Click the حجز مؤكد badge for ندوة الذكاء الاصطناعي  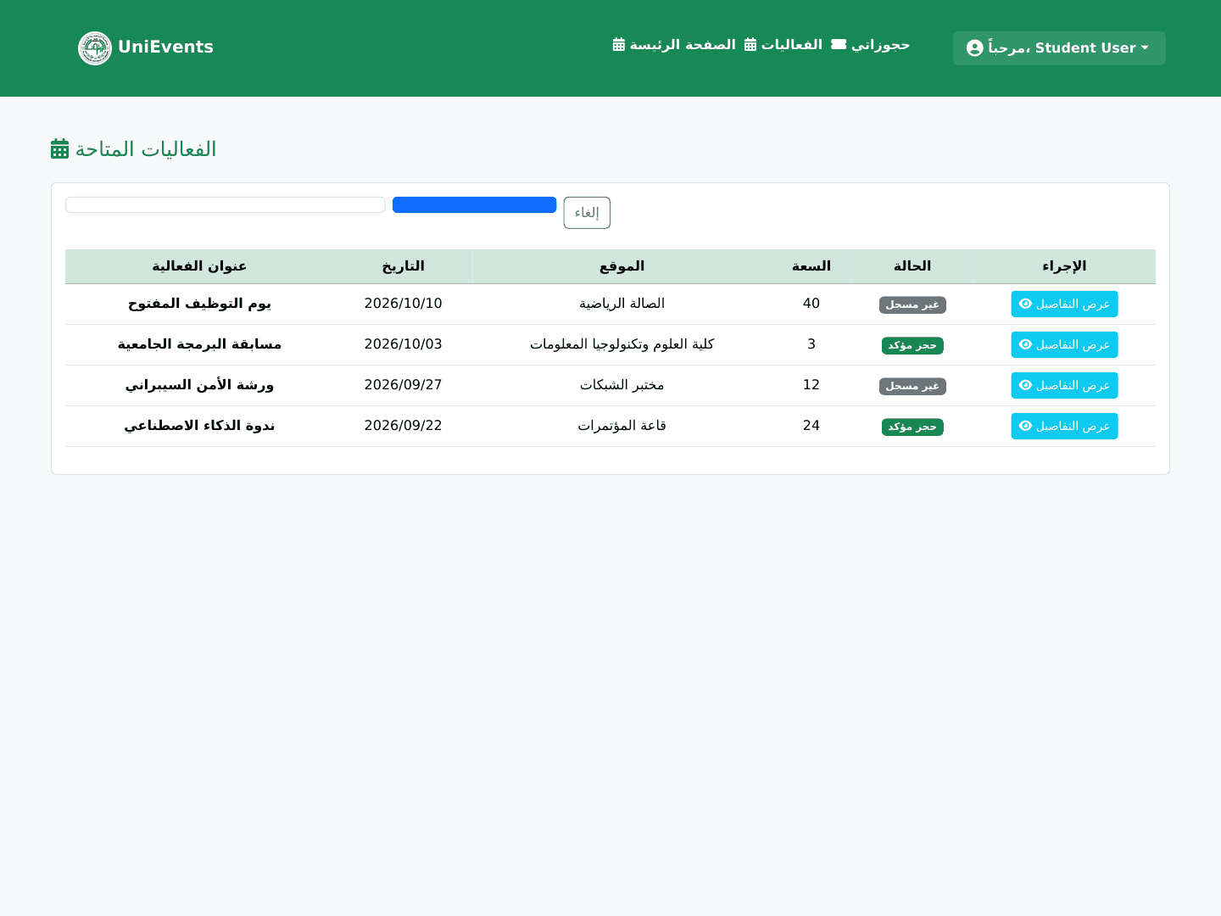tap(912, 427)
